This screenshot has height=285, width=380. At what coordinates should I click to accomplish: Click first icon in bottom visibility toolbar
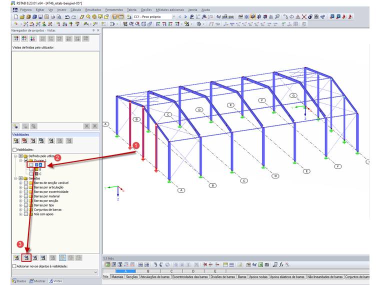[x=16, y=257]
